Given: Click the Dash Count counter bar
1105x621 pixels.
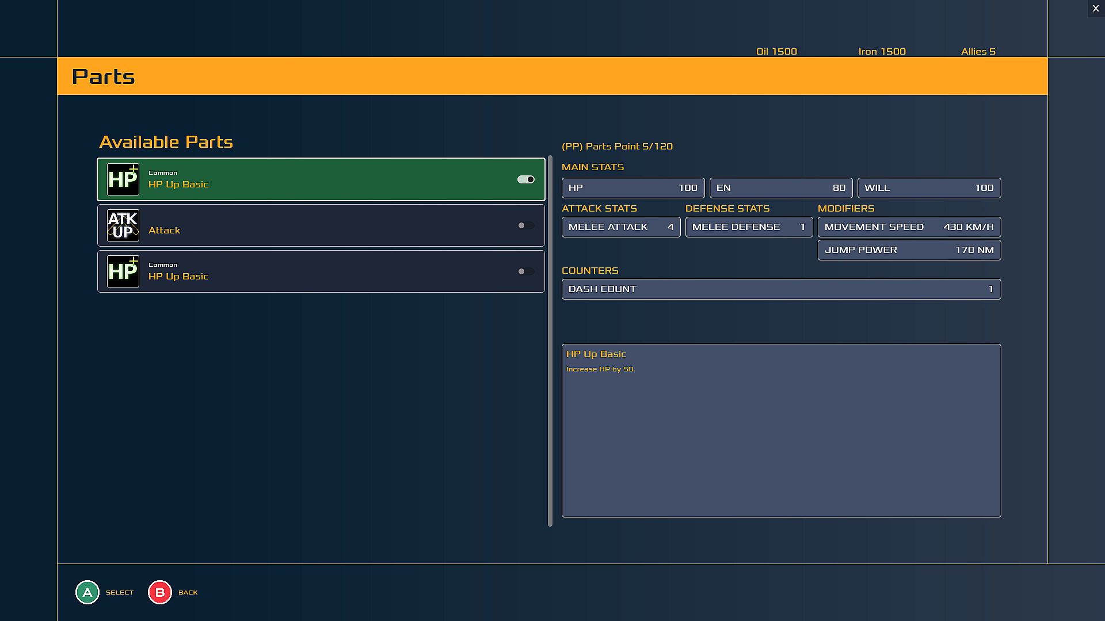Looking at the screenshot, I should [781, 289].
